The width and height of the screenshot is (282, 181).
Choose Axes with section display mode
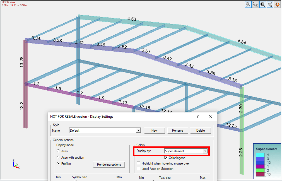[x=58, y=158]
